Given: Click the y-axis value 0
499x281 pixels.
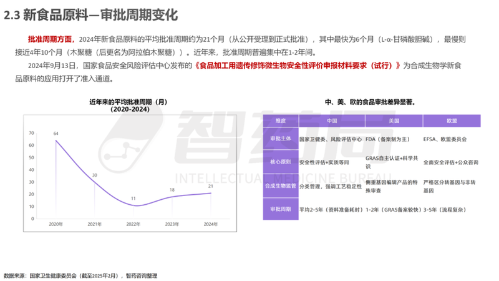Looking at the screenshot, I should [x=32, y=219].
